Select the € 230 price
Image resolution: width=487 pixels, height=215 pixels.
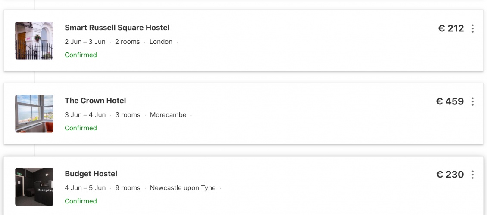pos(450,175)
